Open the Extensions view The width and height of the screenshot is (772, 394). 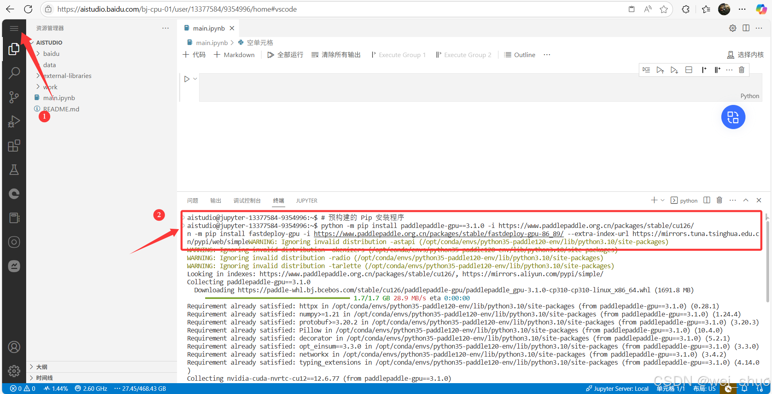(x=14, y=146)
